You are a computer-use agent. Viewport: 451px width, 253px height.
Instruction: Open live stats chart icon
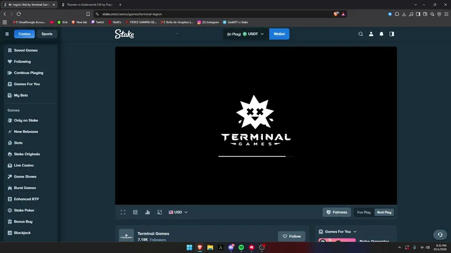148,212
